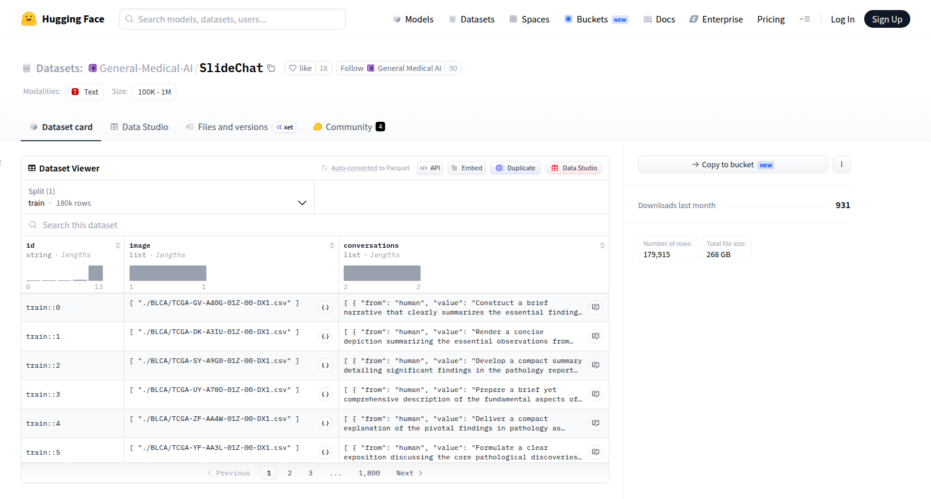Click current page 1 in pagination

[269, 473]
